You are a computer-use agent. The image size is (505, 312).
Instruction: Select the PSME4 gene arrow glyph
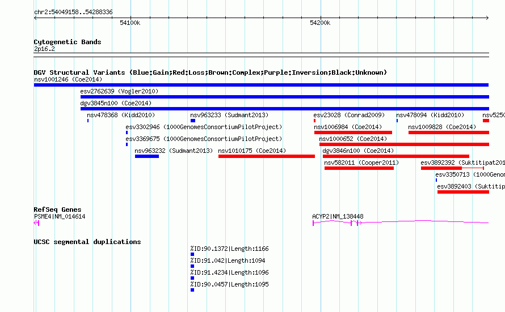(36, 223)
